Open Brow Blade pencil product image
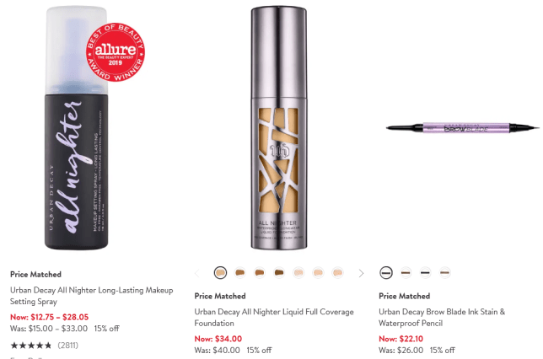Viewport: 543px width, 359px height. [463, 128]
